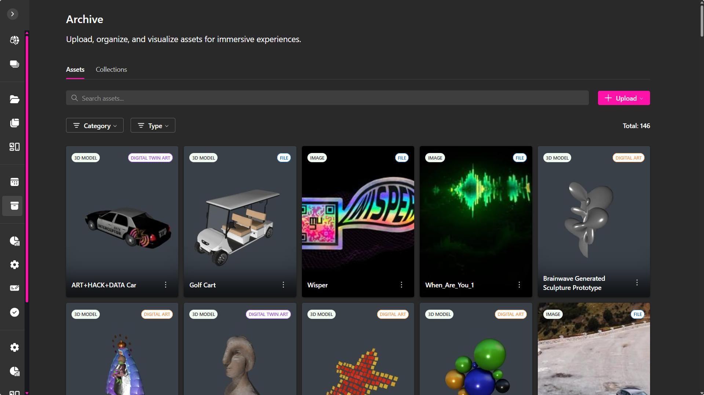
Task: Click the pink Upload button
Action: [623, 98]
